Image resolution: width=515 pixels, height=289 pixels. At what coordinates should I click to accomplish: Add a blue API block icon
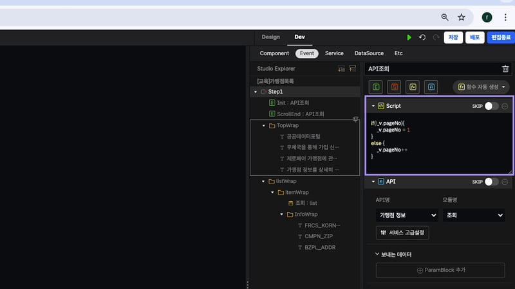click(x=431, y=87)
